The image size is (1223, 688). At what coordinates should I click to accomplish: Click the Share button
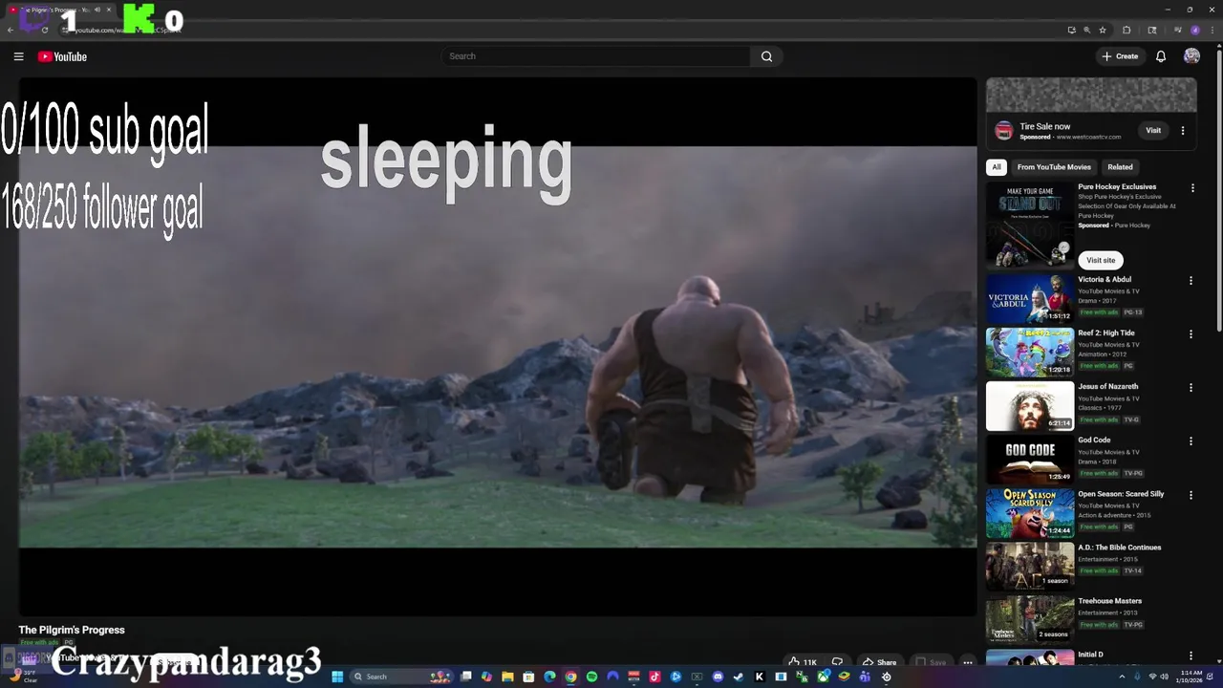point(879,662)
